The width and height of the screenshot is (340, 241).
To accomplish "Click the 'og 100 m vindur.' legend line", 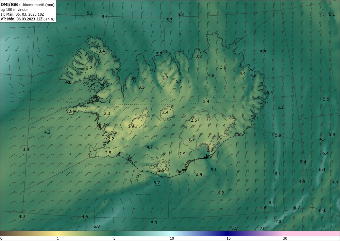I will tap(15, 10).
